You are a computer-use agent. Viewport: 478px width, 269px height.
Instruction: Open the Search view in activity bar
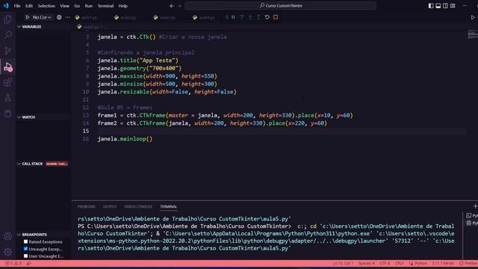[8, 35]
